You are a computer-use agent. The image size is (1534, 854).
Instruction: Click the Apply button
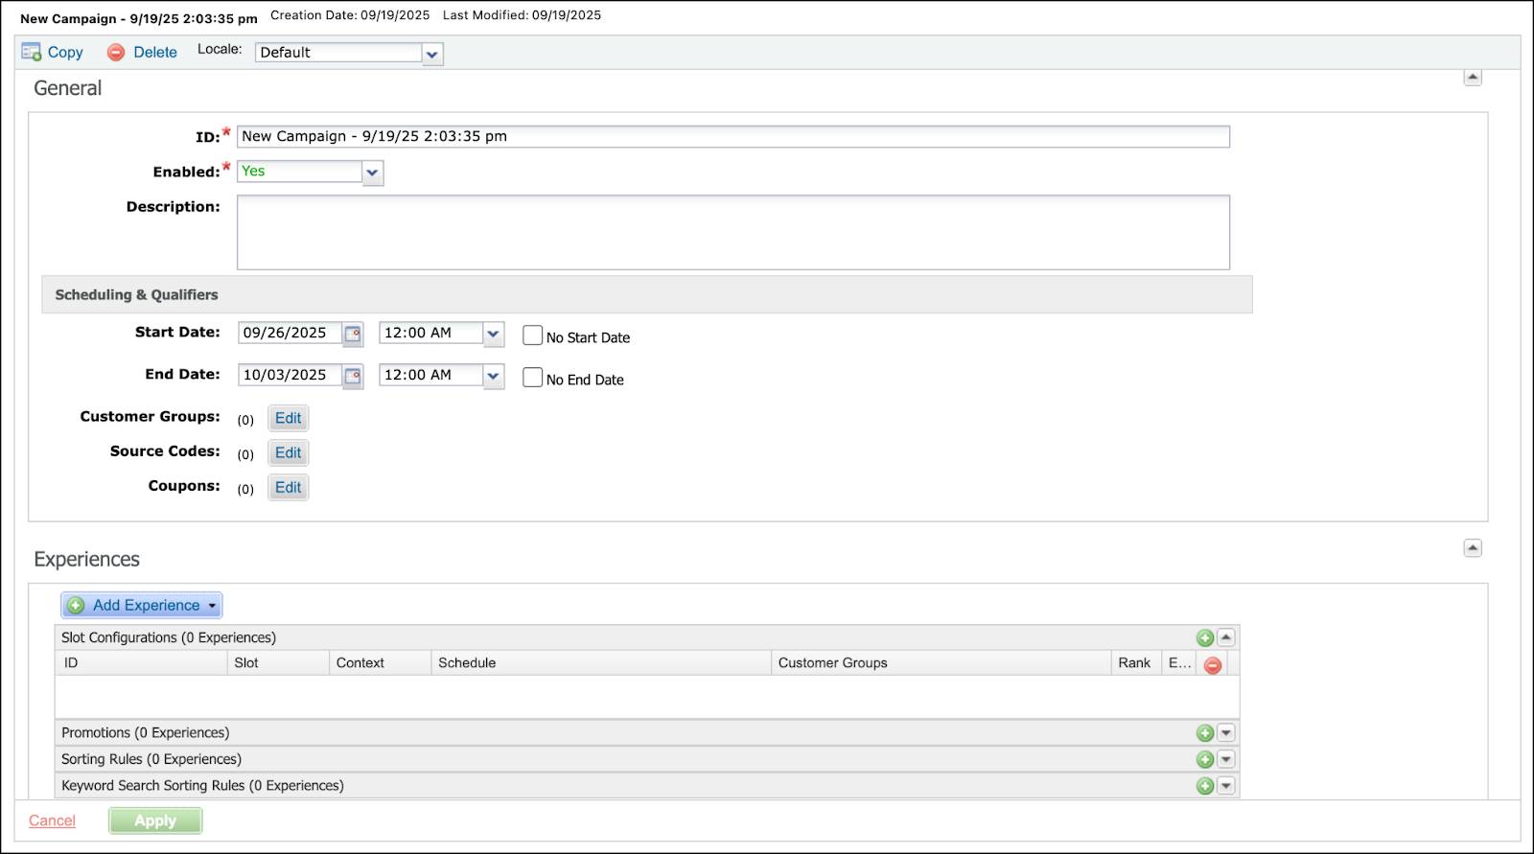point(155,821)
